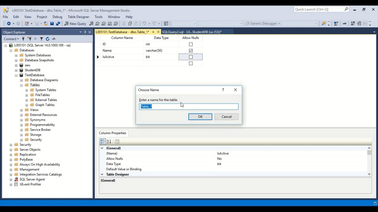
Task: Click the DAX query toolbar icon
Action: pyautogui.click(x=116, y=24)
